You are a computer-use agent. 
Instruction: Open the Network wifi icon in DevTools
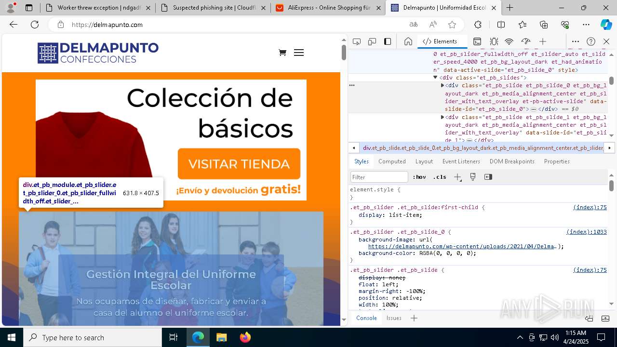tap(509, 41)
